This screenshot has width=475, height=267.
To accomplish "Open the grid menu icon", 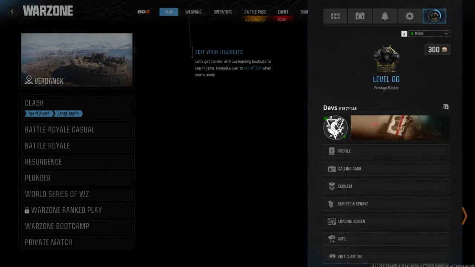I will 335,16.
